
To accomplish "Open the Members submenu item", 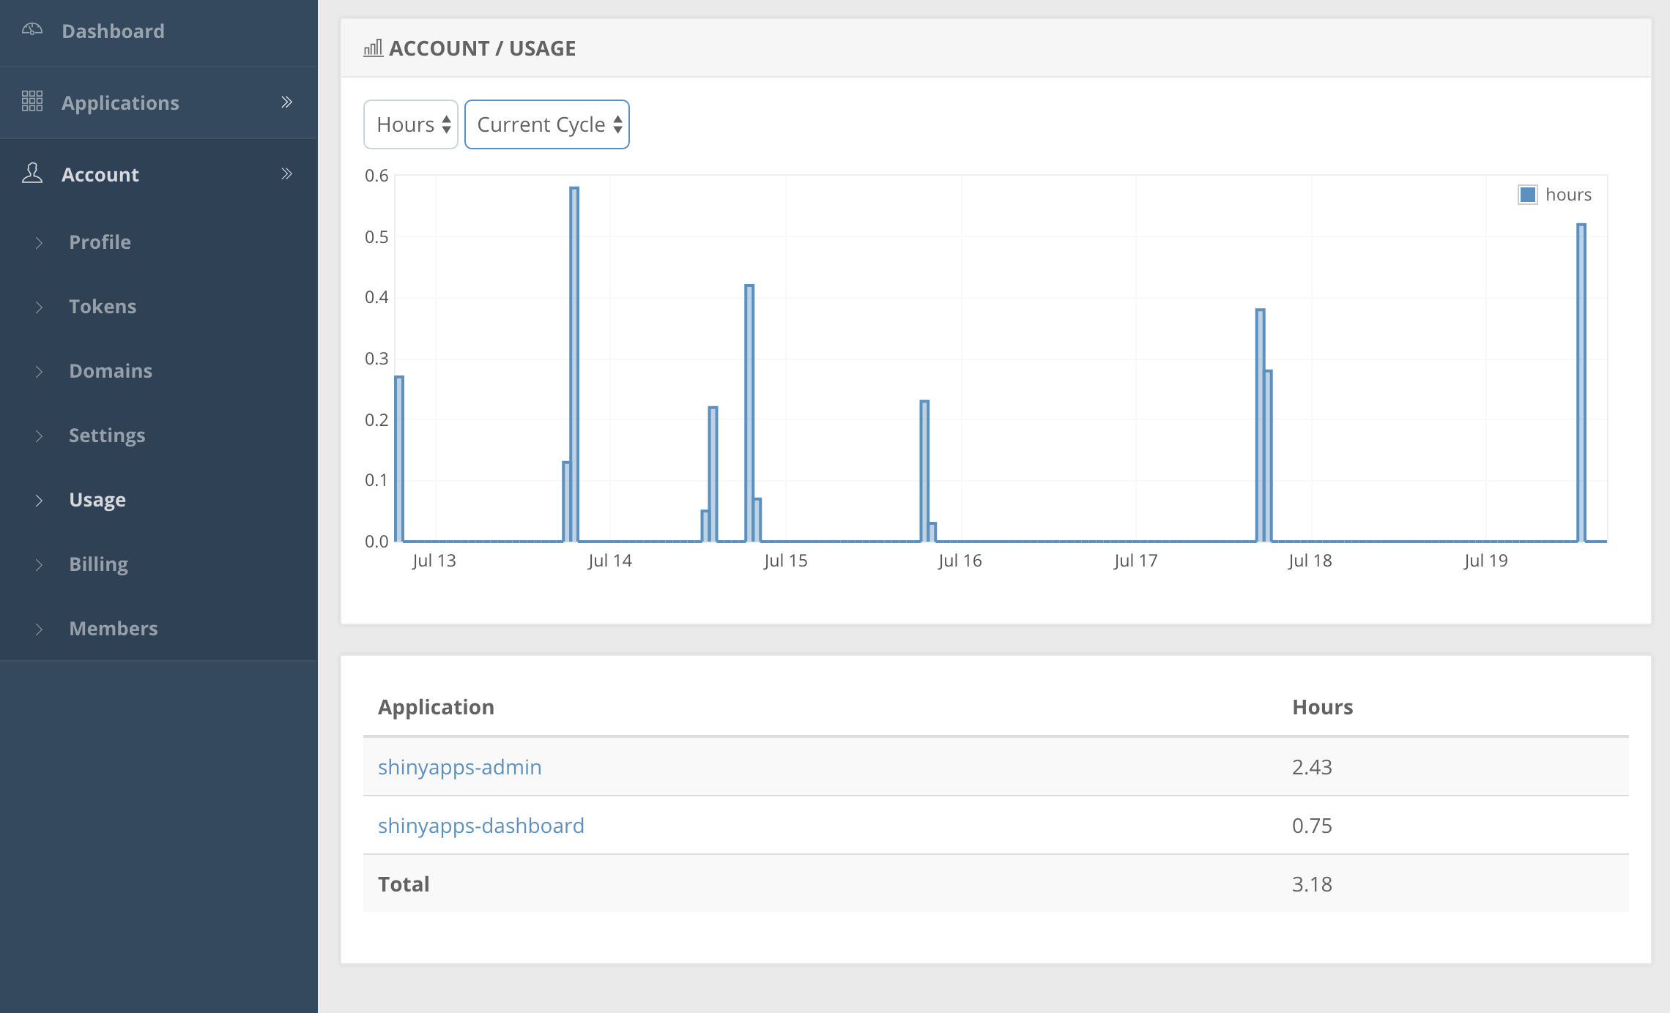I will click(114, 629).
